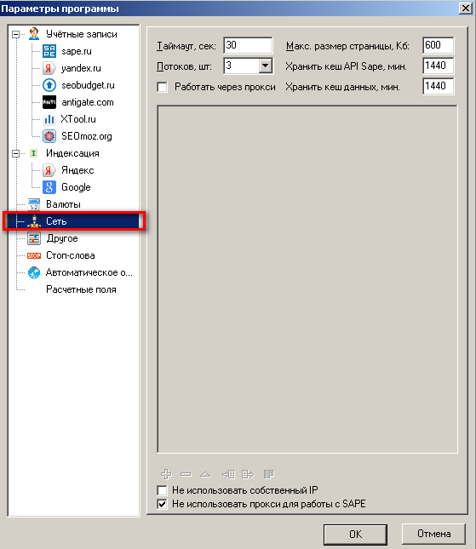Remove a proxy with minus icon
The height and width of the screenshot is (549, 476).
coord(186,474)
